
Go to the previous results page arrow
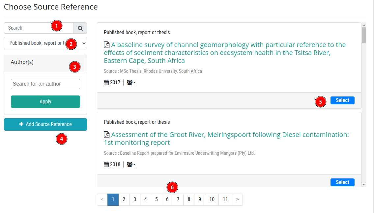click(x=102, y=200)
